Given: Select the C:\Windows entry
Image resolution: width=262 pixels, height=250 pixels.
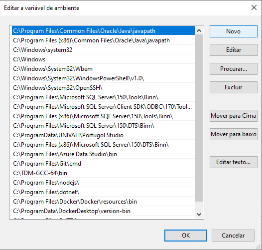Looking at the screenshot, I should pos(102,59).
